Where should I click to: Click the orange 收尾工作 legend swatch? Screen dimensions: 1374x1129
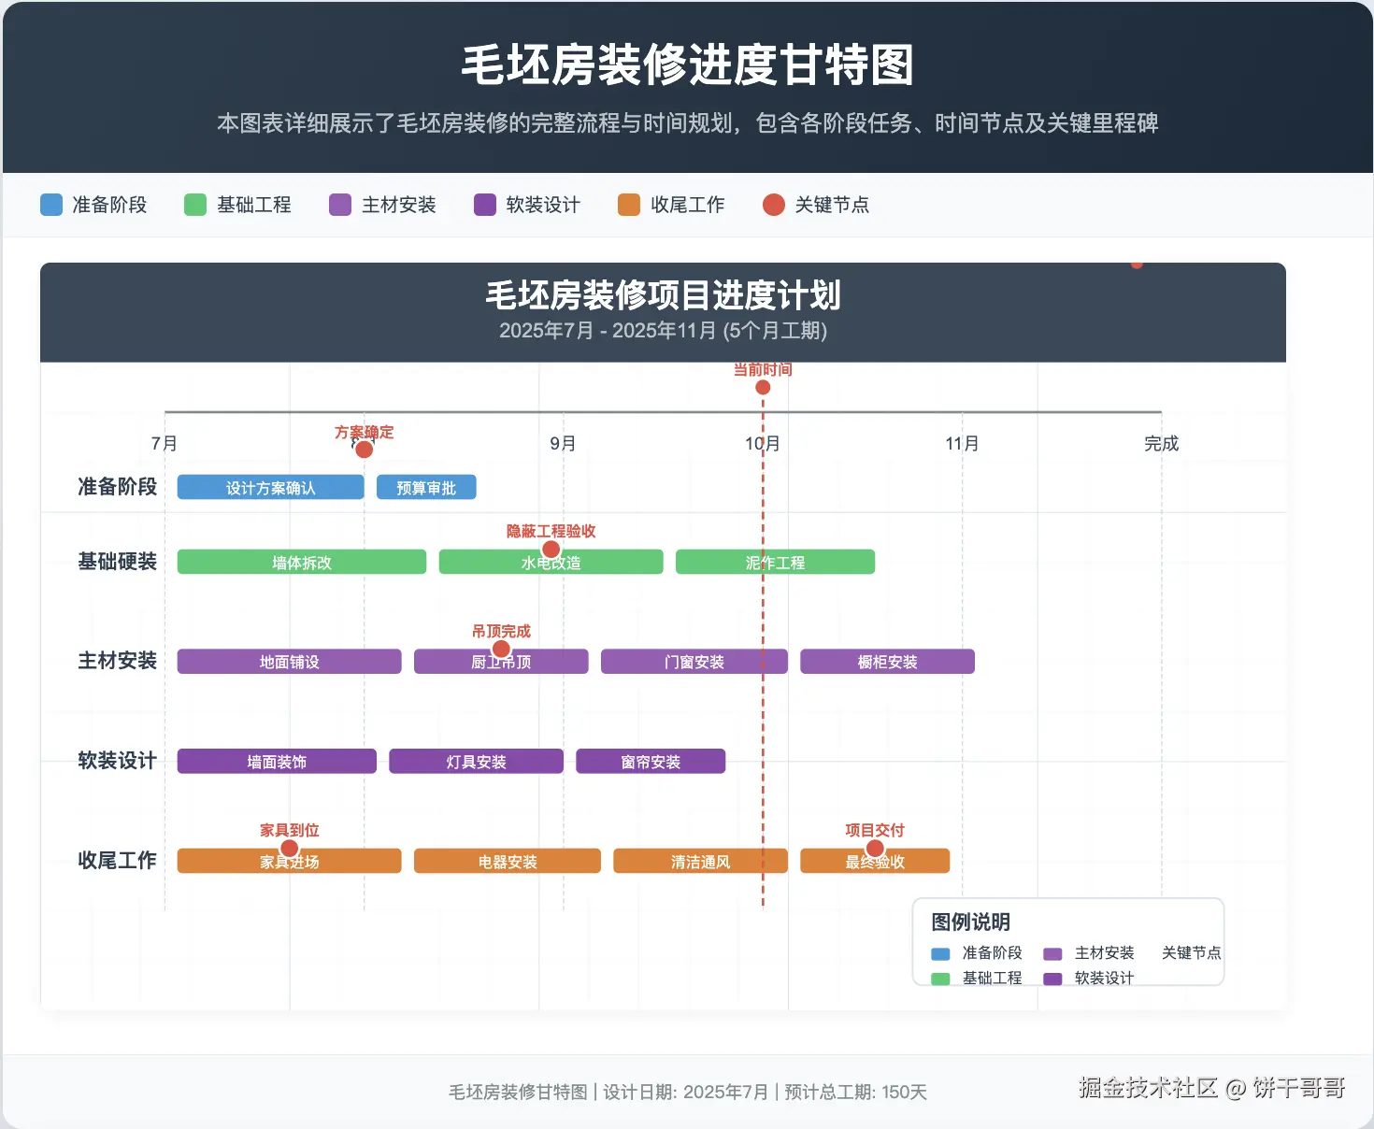[x=629, y=205]
